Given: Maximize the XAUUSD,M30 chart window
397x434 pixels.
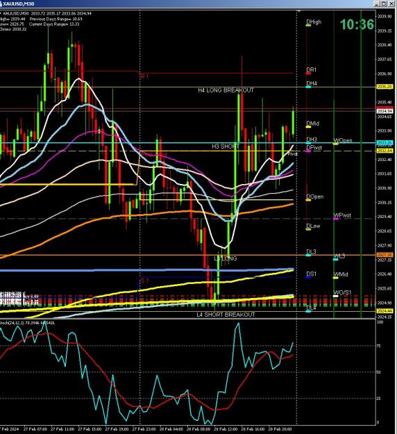Looking at the screenshot, I should coord(384,3).
